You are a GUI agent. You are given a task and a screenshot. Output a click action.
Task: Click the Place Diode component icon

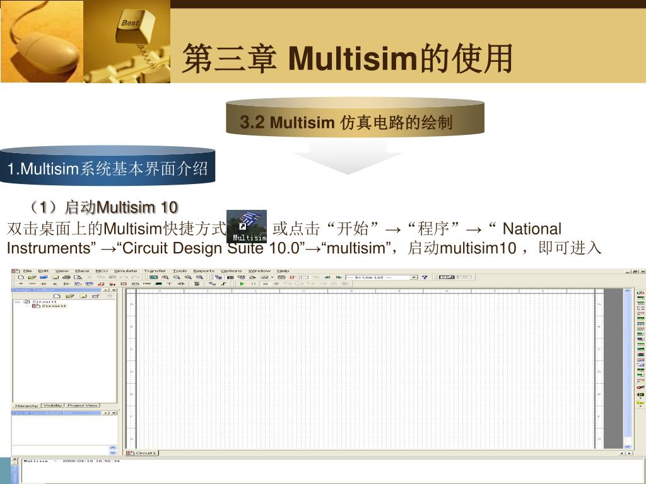44,284
